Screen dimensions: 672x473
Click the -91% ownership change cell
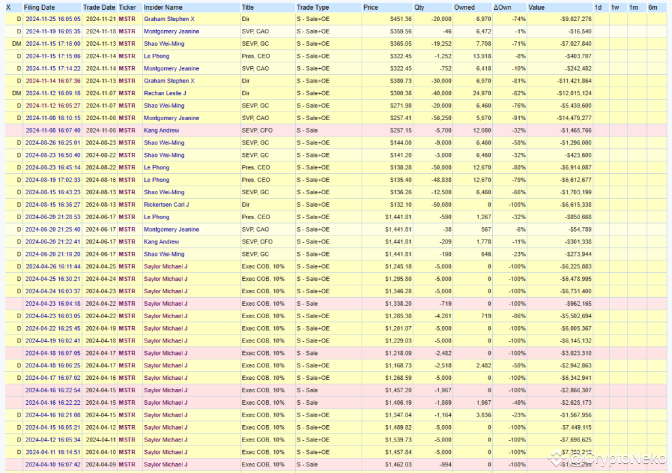[518, 118]
